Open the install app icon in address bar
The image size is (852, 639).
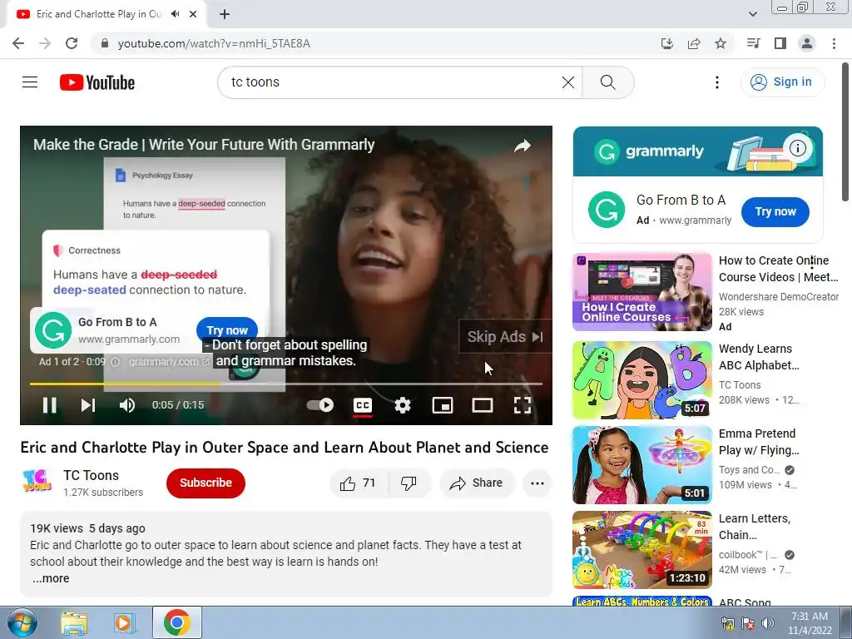coord(667,43)
